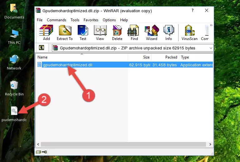Viewport: 240px width, 162px height.
Task: Click the horizontal scrollbar track
Action: pos(123,144)
